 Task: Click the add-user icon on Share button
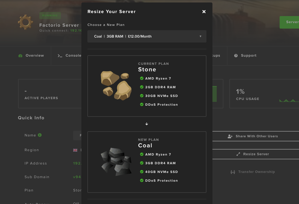pyautogui.click(x=230, y=136)
